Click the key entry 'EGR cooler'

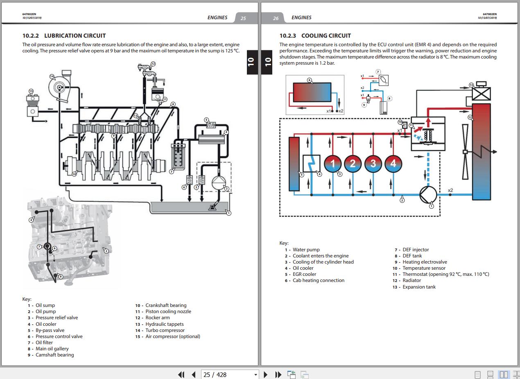pyautogui.click(x=304, y=274)
